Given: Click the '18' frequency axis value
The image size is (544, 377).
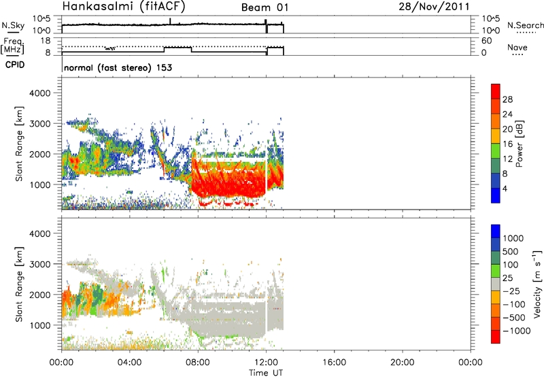Looking at the screenshot, I should point(46,41).
